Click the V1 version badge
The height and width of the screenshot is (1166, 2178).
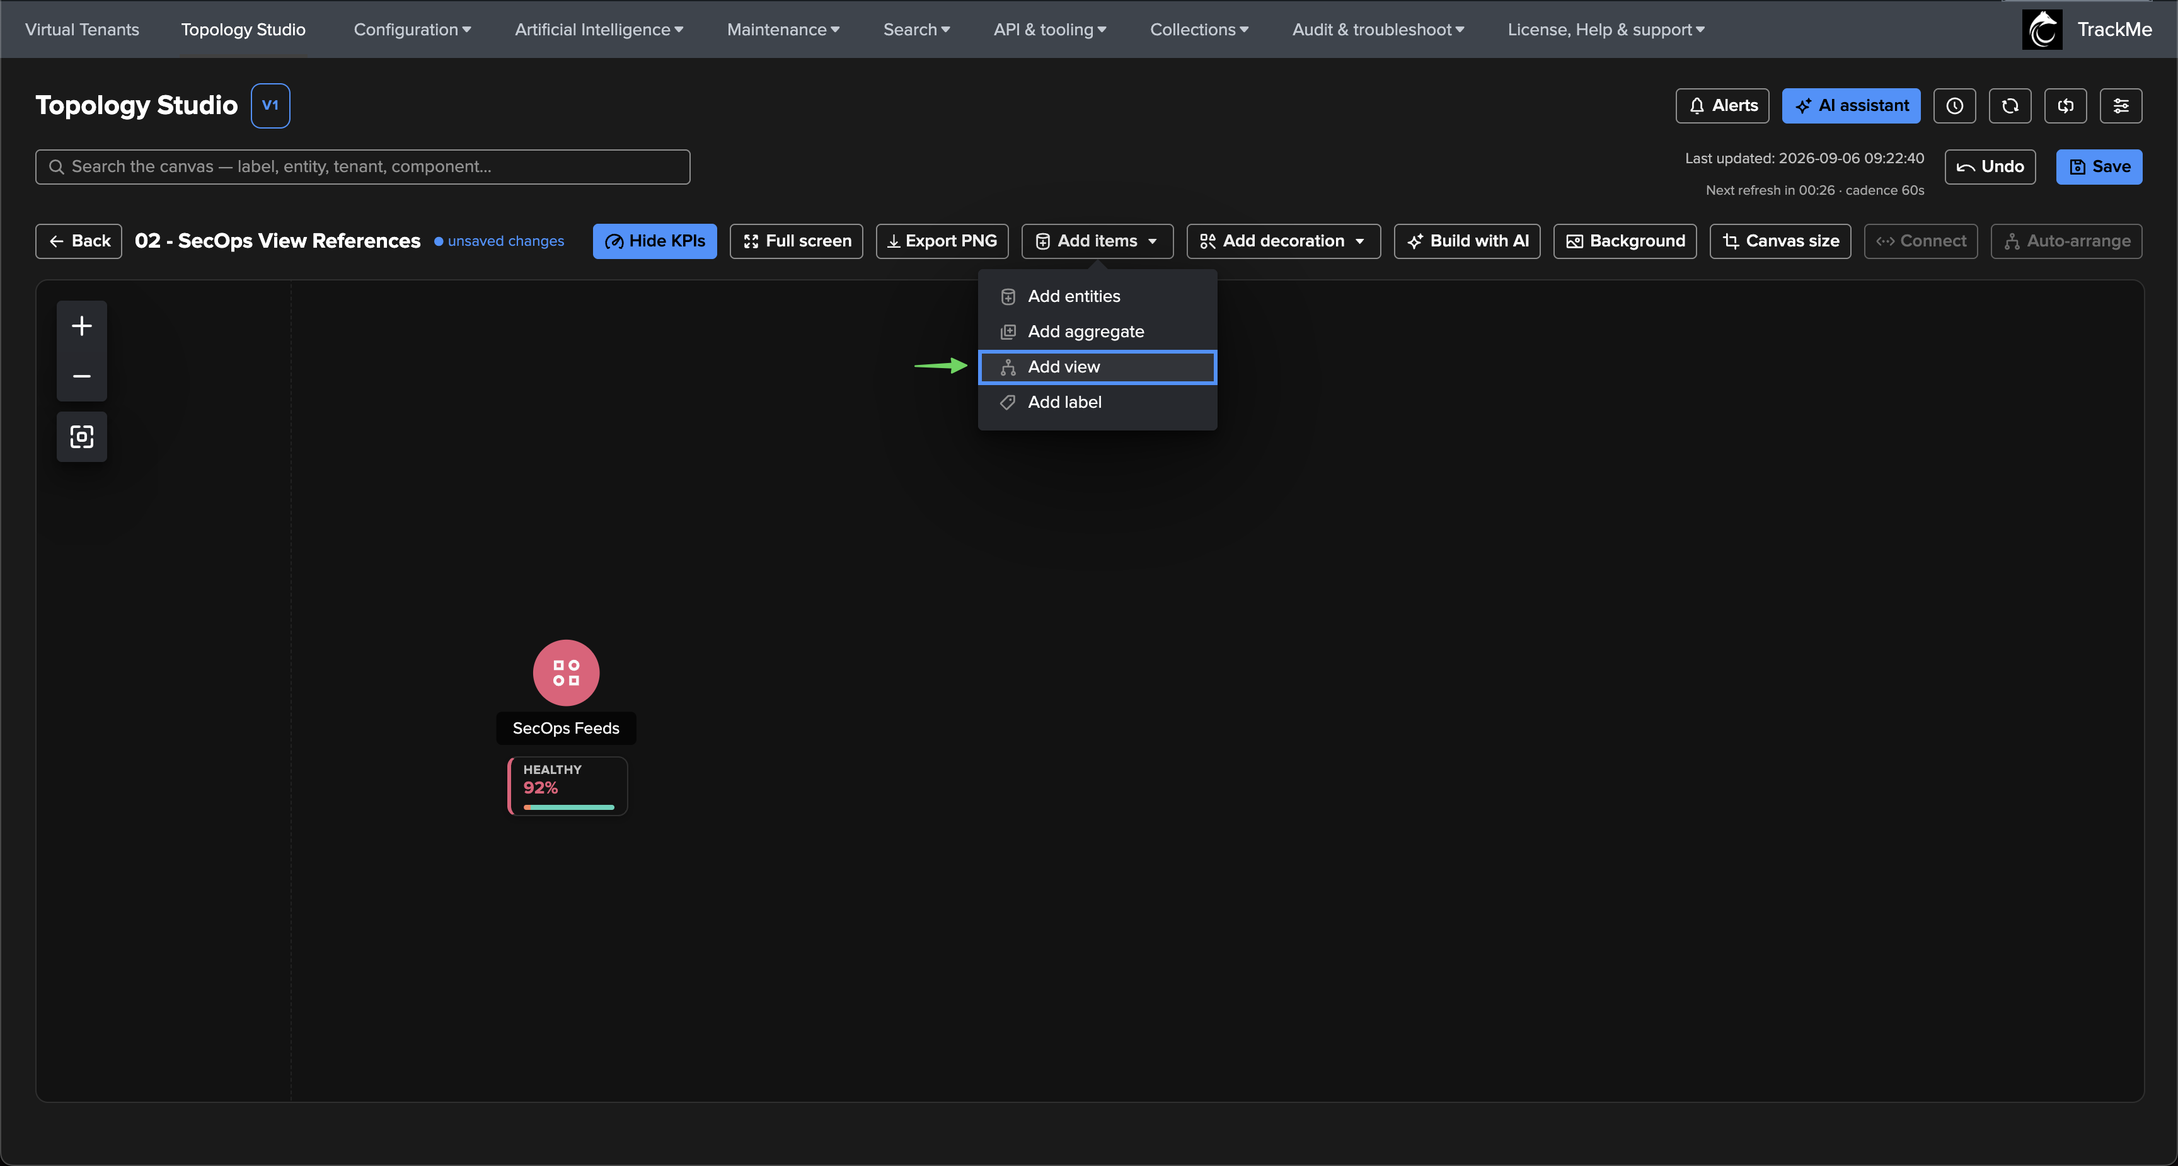pos(270,106)
